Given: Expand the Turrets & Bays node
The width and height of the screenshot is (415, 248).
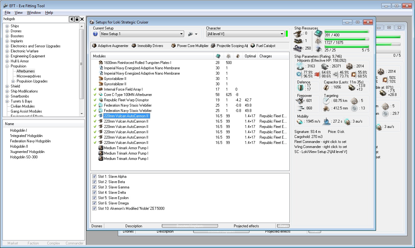Looking at the screenshot, I should [x=7, y=101].
